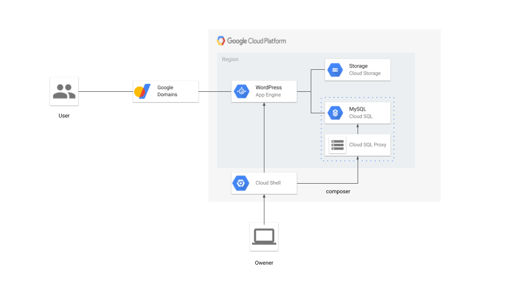Select the "Cloud Storage" subtitle
This screenshot has height=290, width=517.
click(365, 74)
